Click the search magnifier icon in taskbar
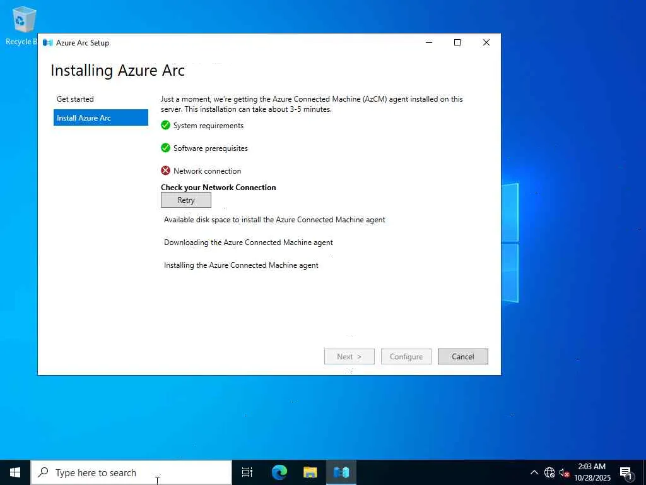 [x=44, y=472]
